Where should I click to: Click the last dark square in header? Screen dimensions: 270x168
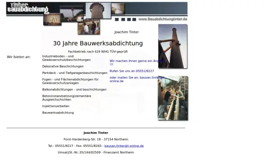click(134, 19)
